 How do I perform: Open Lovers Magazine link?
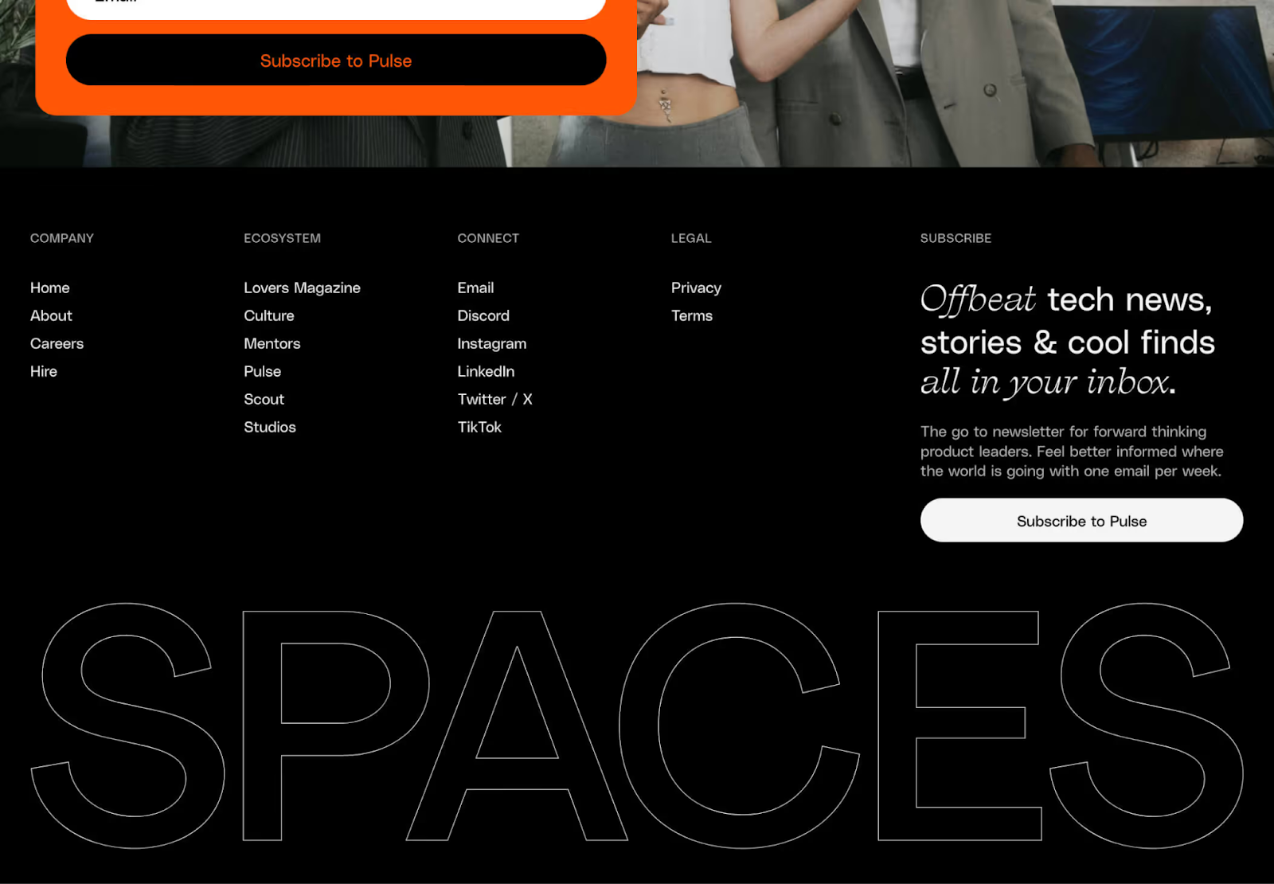[x=302, y=287]
